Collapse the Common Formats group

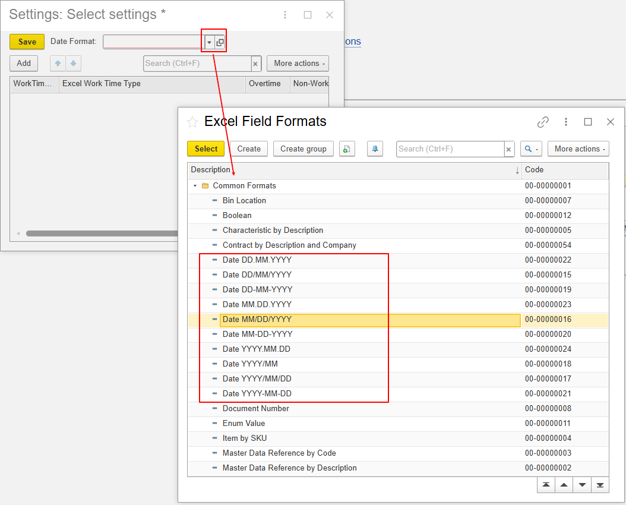pyautogui.click(x=195, y=185)
